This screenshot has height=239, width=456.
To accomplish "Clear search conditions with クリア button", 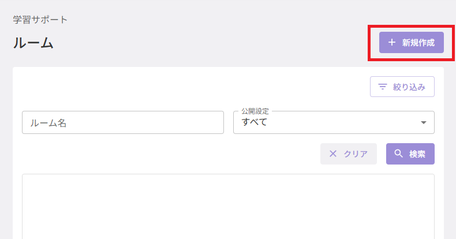I will pos(349,154).
